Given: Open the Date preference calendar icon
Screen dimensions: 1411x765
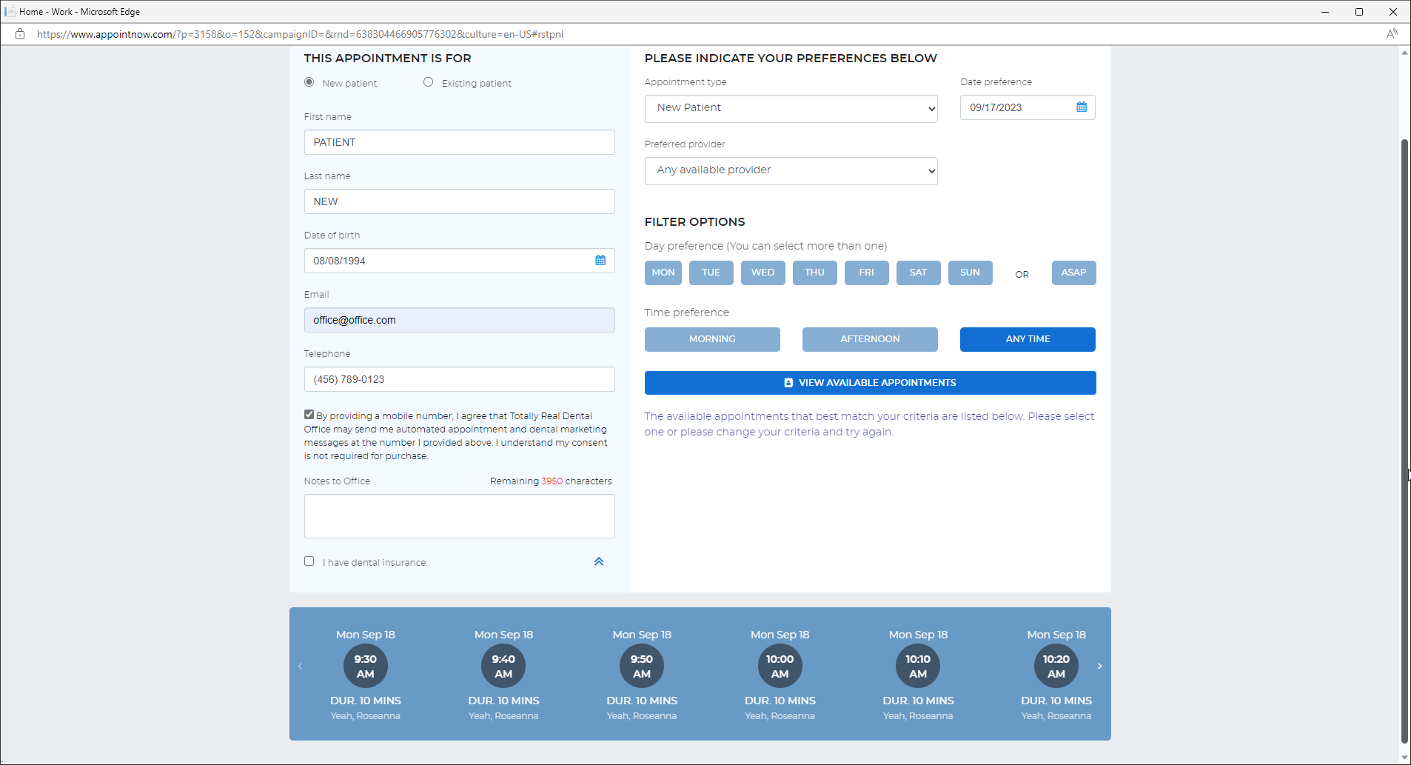Looking at the screenshot, I should pos(1081,107).
